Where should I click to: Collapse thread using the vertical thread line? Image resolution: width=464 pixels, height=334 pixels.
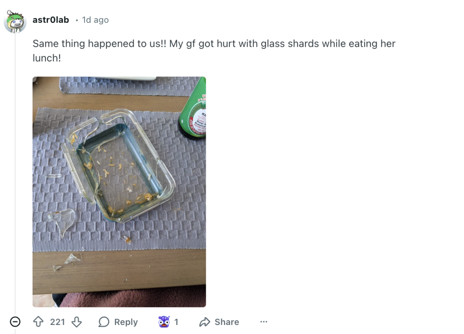coord(15,172)
